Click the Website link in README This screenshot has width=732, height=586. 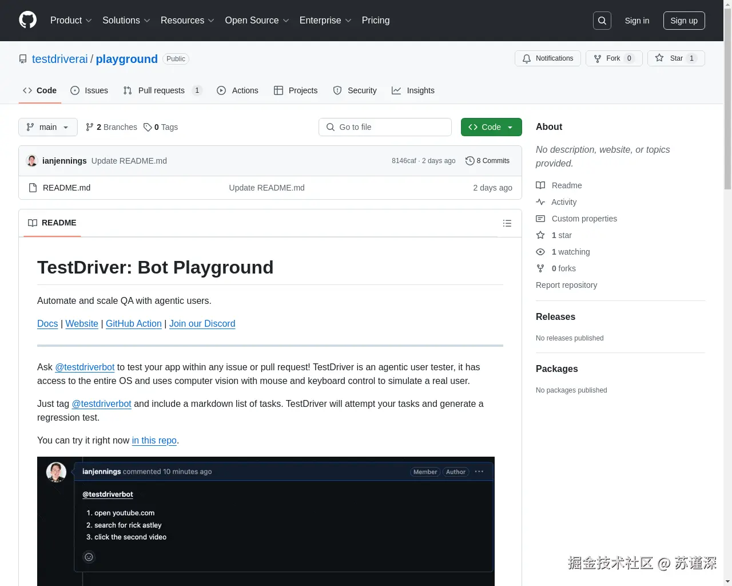tap(82, 323)
